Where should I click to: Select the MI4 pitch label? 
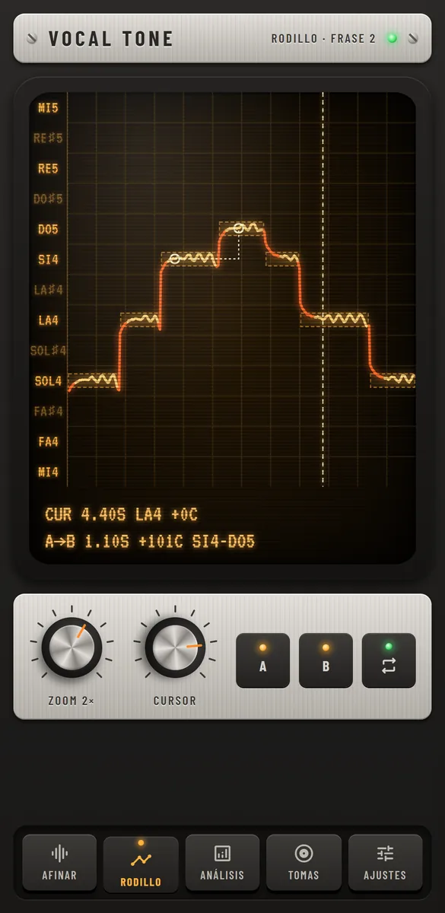pos(48,472)
